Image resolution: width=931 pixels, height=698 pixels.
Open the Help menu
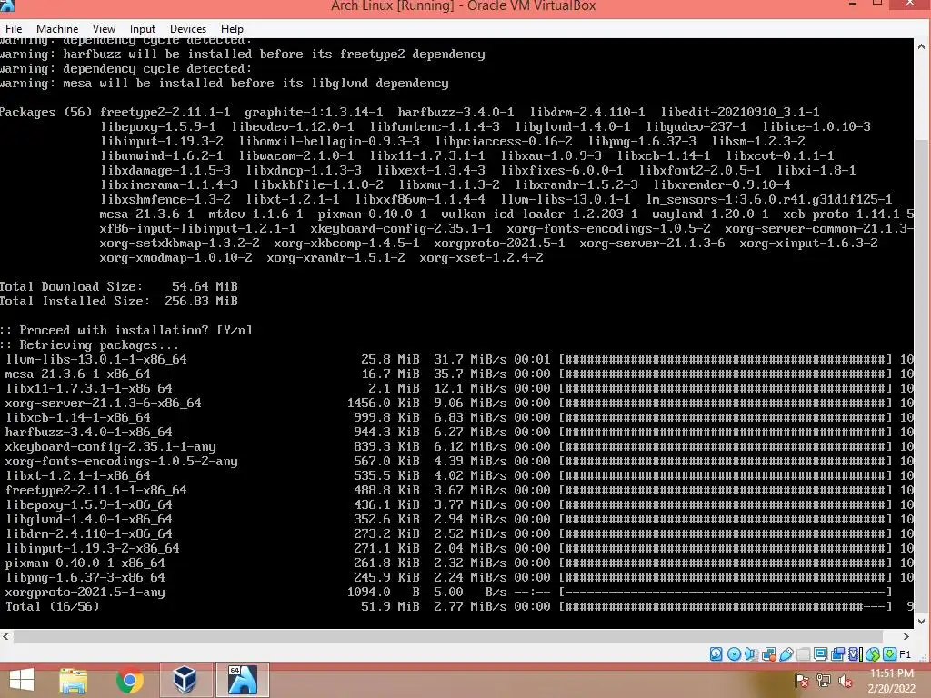point(232,28)
